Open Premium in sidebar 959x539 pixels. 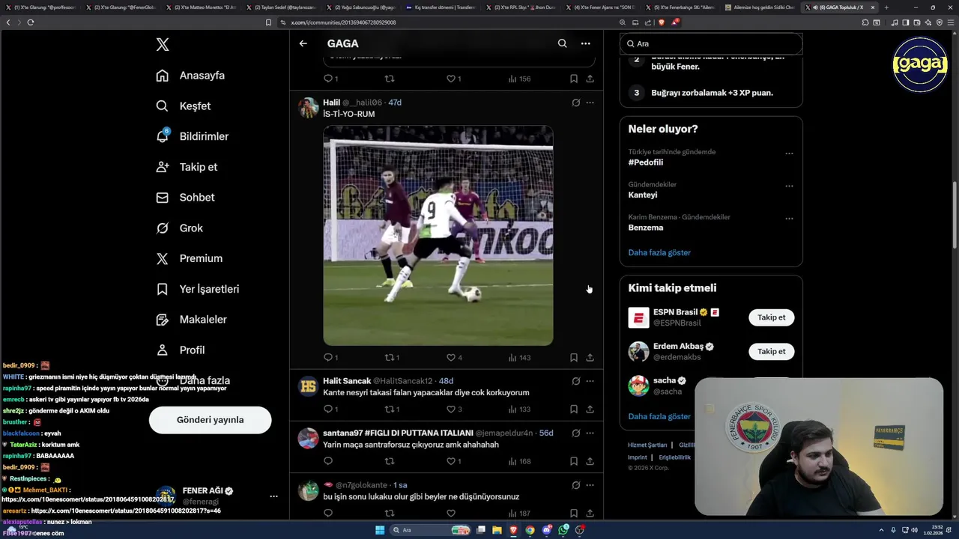(189, 258)
